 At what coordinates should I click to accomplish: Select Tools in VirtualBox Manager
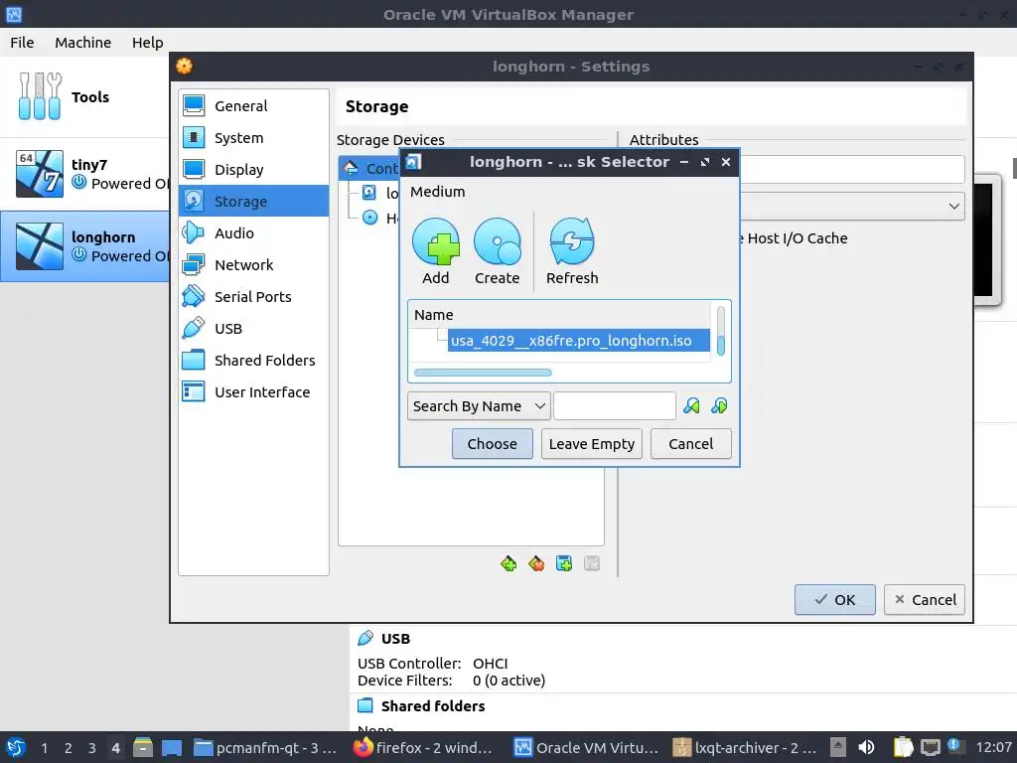click(x=84, y=96)
